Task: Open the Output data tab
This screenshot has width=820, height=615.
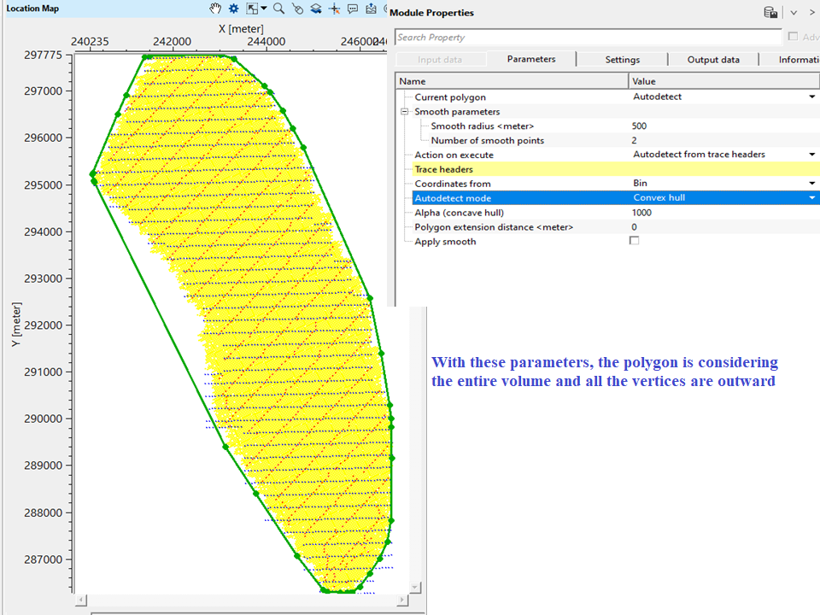Action: coord(712,59)
